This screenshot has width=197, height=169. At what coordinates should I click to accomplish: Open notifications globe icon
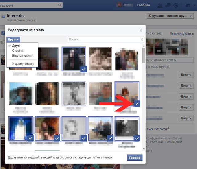(x=176, y=5)
